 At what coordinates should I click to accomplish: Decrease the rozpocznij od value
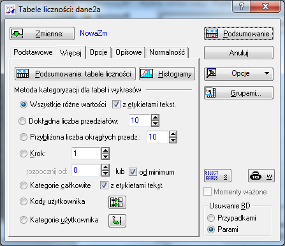click(x=106, y=173)
